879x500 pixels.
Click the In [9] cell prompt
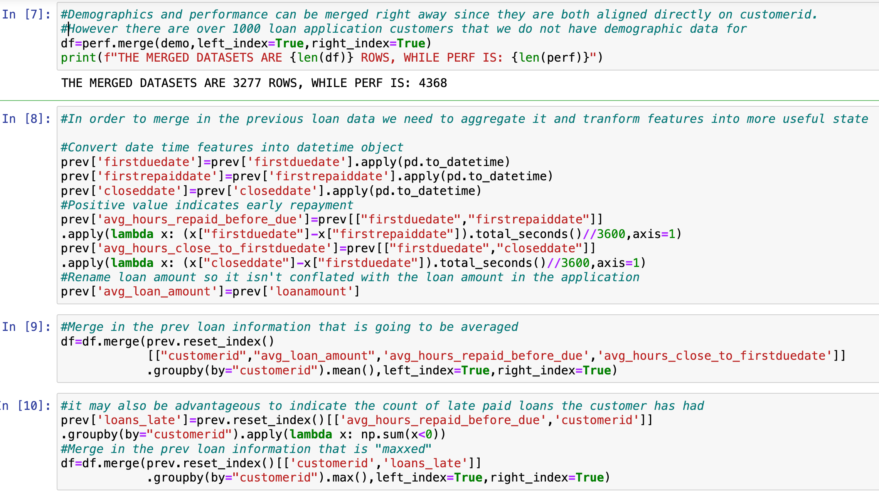point(26,327)
